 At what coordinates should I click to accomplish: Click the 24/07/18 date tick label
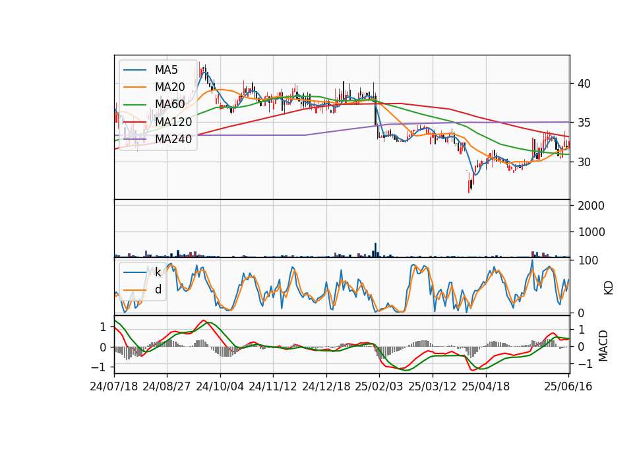pos(114,386)
